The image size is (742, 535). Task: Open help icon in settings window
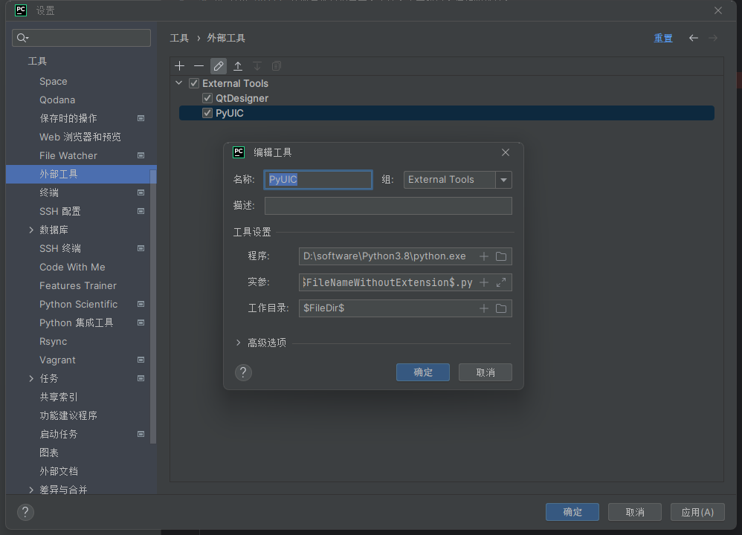tap(25, 512)
